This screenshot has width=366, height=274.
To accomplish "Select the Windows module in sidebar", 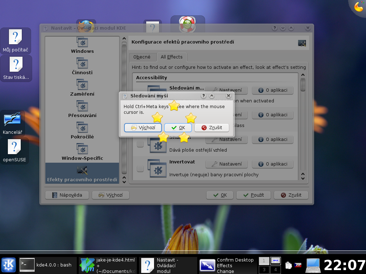I will (x=82, y=45).
